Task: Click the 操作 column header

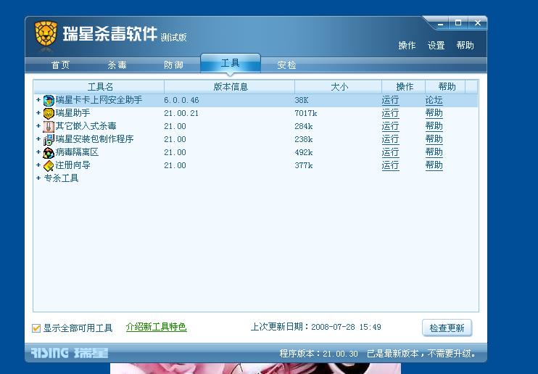Action: point(404,87)
